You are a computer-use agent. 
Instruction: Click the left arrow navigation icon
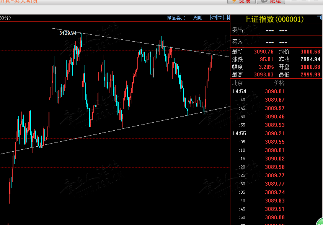(214, 18)
